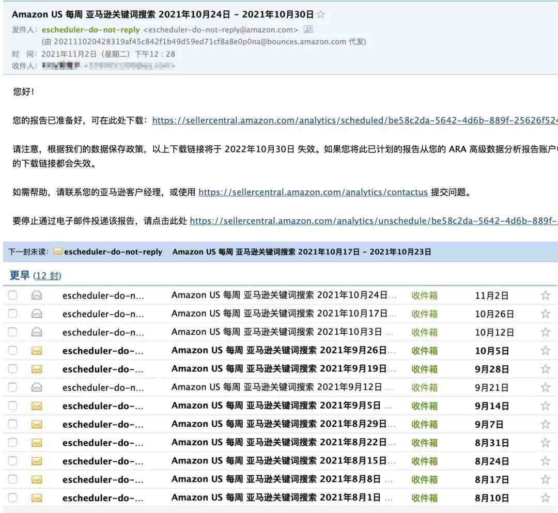Click the 收件箱 folder label on the 8月17日 row
Screen dimensions: 558x513
(x=425, y=480)
